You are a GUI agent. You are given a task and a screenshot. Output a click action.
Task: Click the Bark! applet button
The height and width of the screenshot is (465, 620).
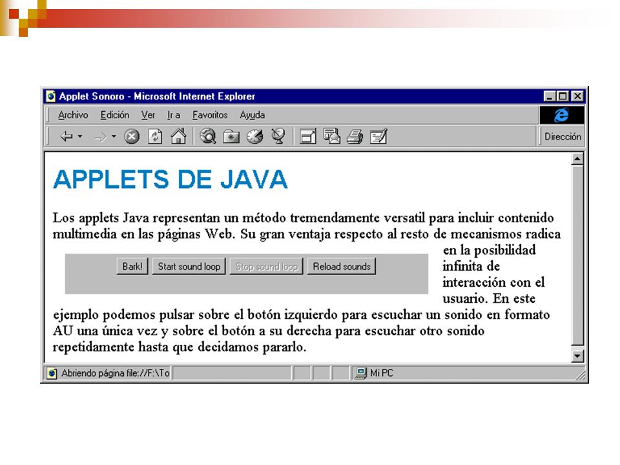[132, 266]
